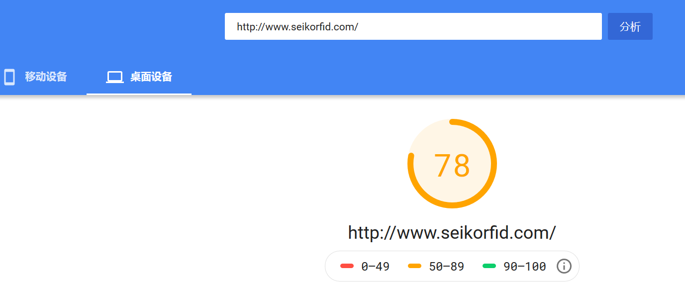This screenshot has height=284, width=685.
Task: Click the laptop icon for desktop devices
Action: tap(115, 77)
